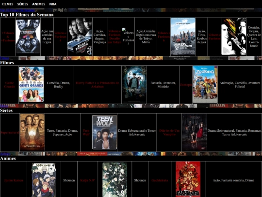Screen dimensions: 262x197
Task: Click 'Terro, Fantasia, Drama, Supense, Ação' text
Action: point(62,132)
